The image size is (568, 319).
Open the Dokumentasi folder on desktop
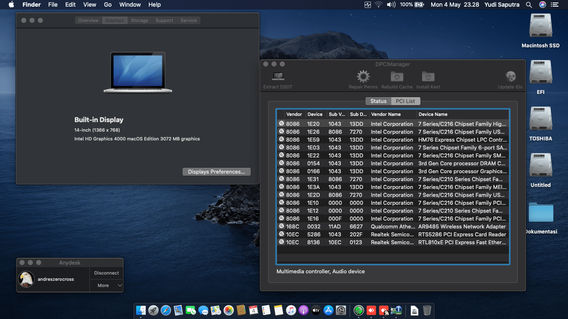coord(541,212)
